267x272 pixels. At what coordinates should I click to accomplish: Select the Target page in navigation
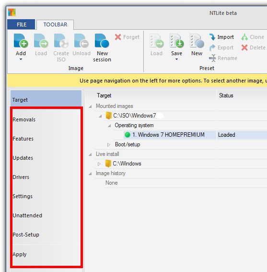[x=46, y=98]
